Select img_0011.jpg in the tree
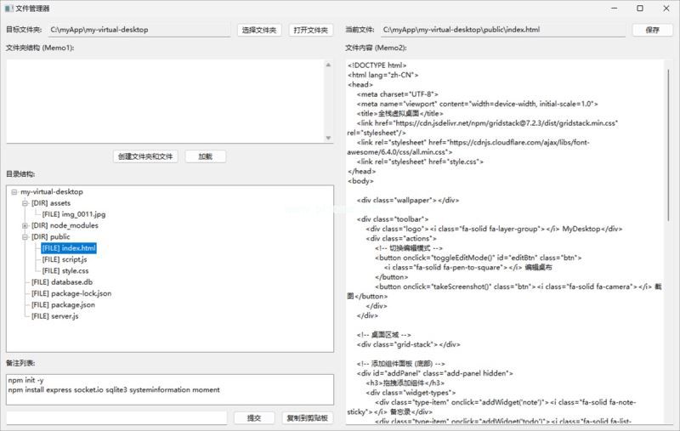The width and height of the screenshot is (680, 431). tap(74, 214)
